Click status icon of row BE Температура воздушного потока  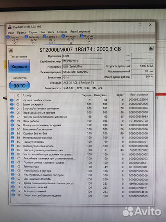(13, 150)
